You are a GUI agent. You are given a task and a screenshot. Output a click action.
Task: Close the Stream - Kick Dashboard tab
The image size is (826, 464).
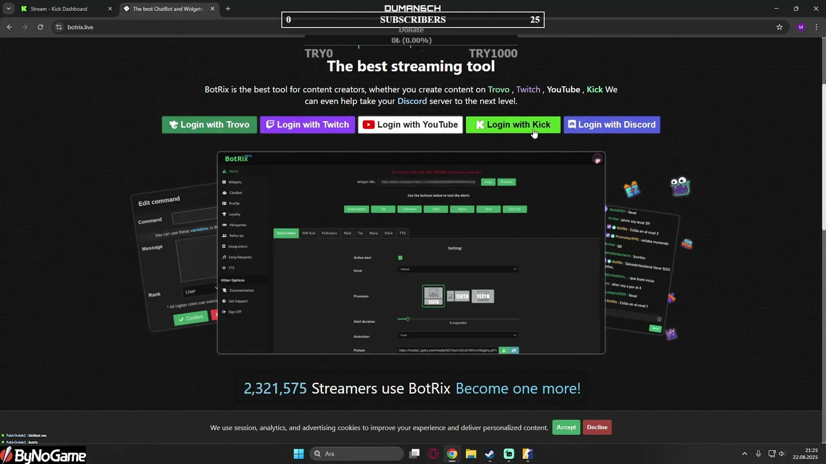110,9
